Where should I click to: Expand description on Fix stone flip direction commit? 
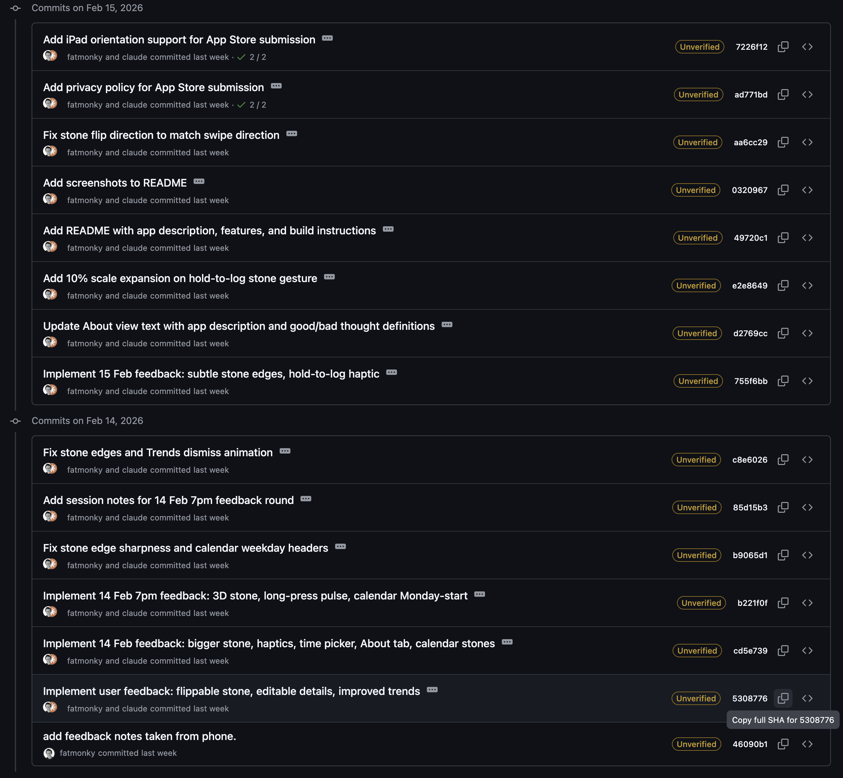tap(292, 133)
